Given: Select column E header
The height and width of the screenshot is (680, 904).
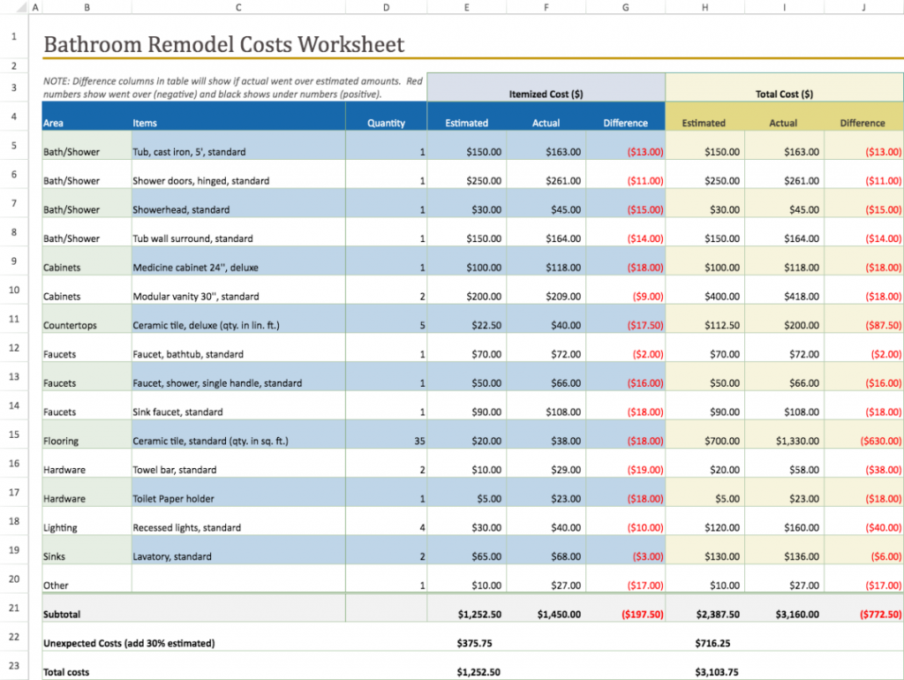Looking at the screenshot, I should pyautogui.click(x=466, y=7).
